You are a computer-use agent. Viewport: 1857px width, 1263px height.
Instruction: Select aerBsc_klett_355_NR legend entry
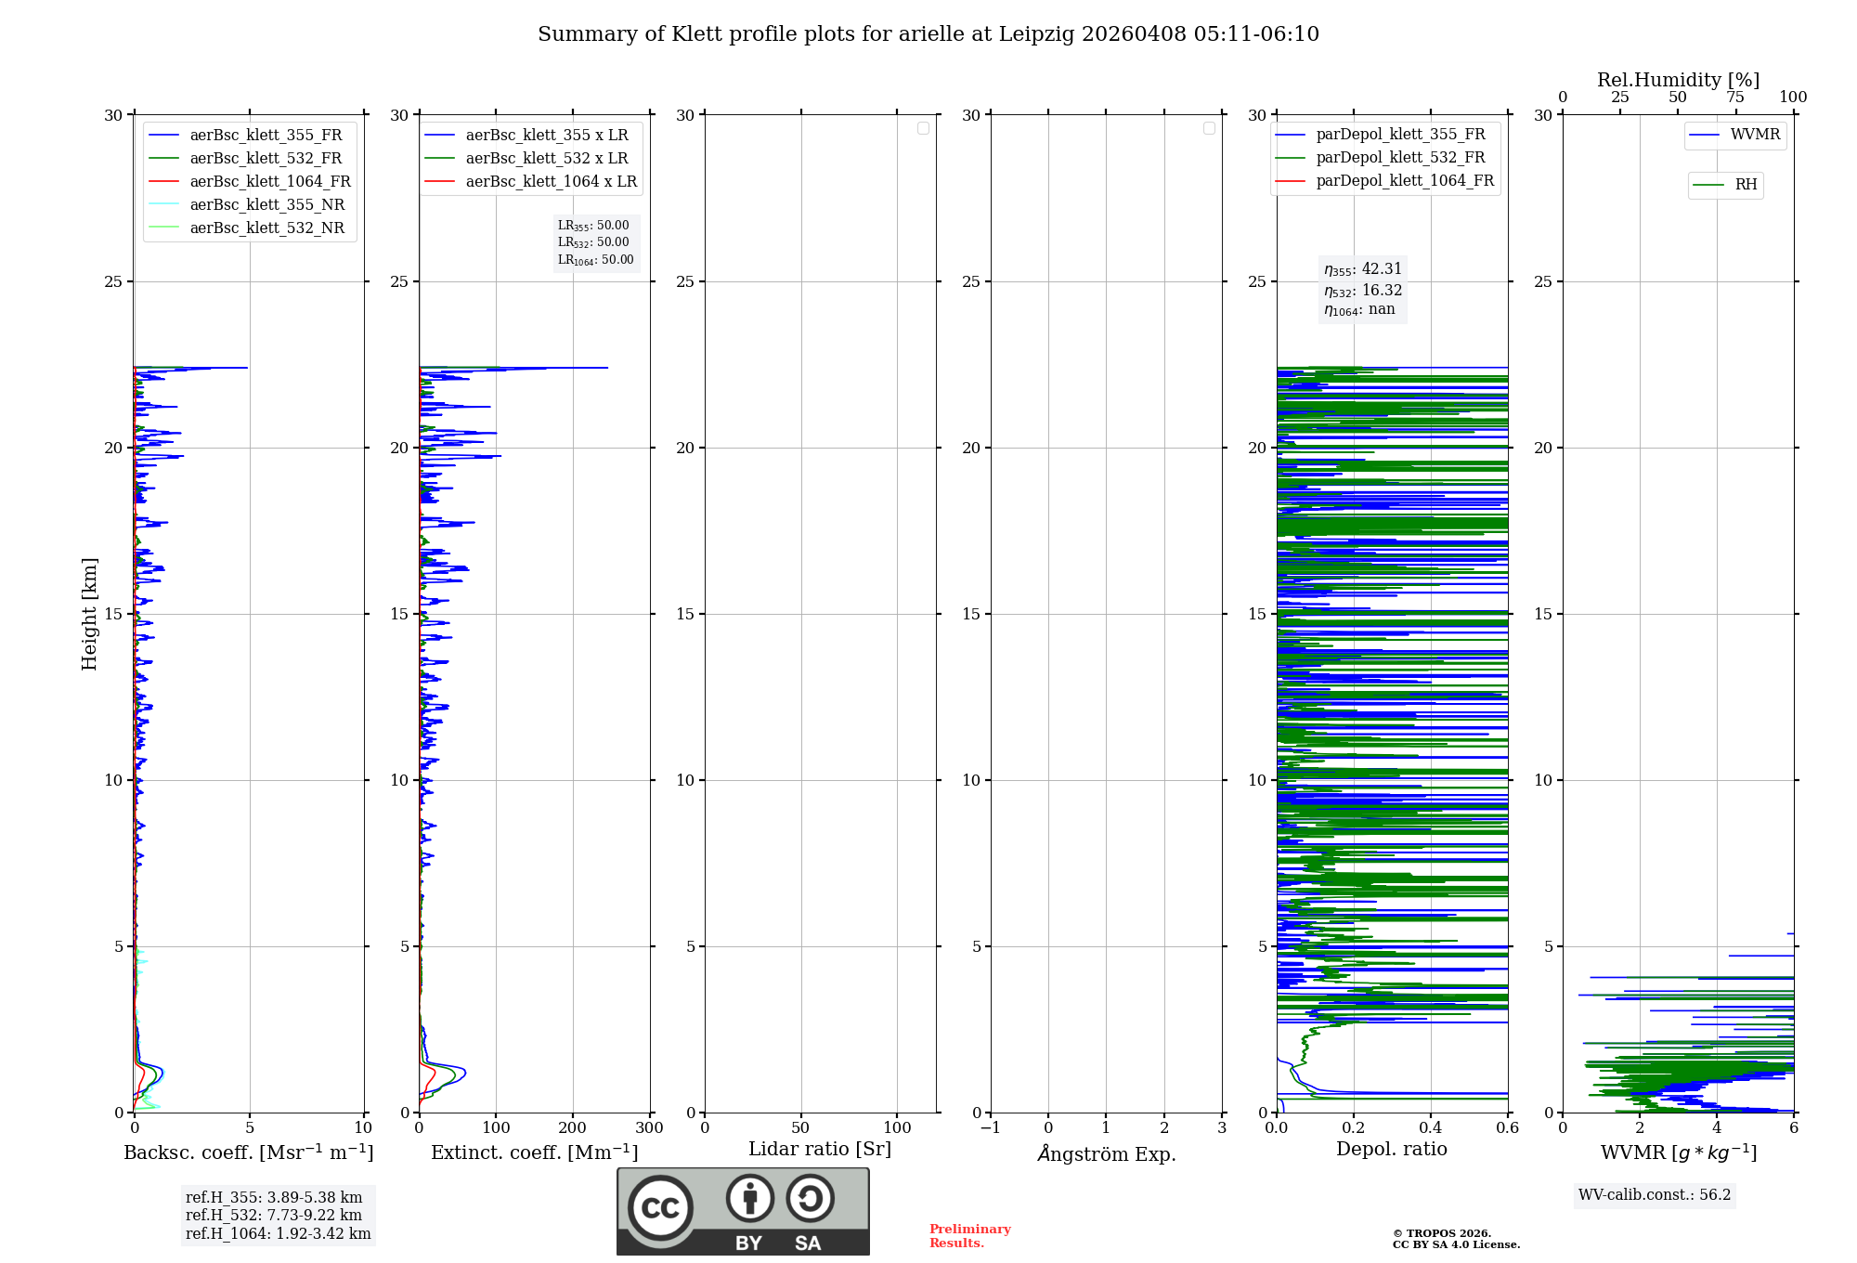(266, 205)
